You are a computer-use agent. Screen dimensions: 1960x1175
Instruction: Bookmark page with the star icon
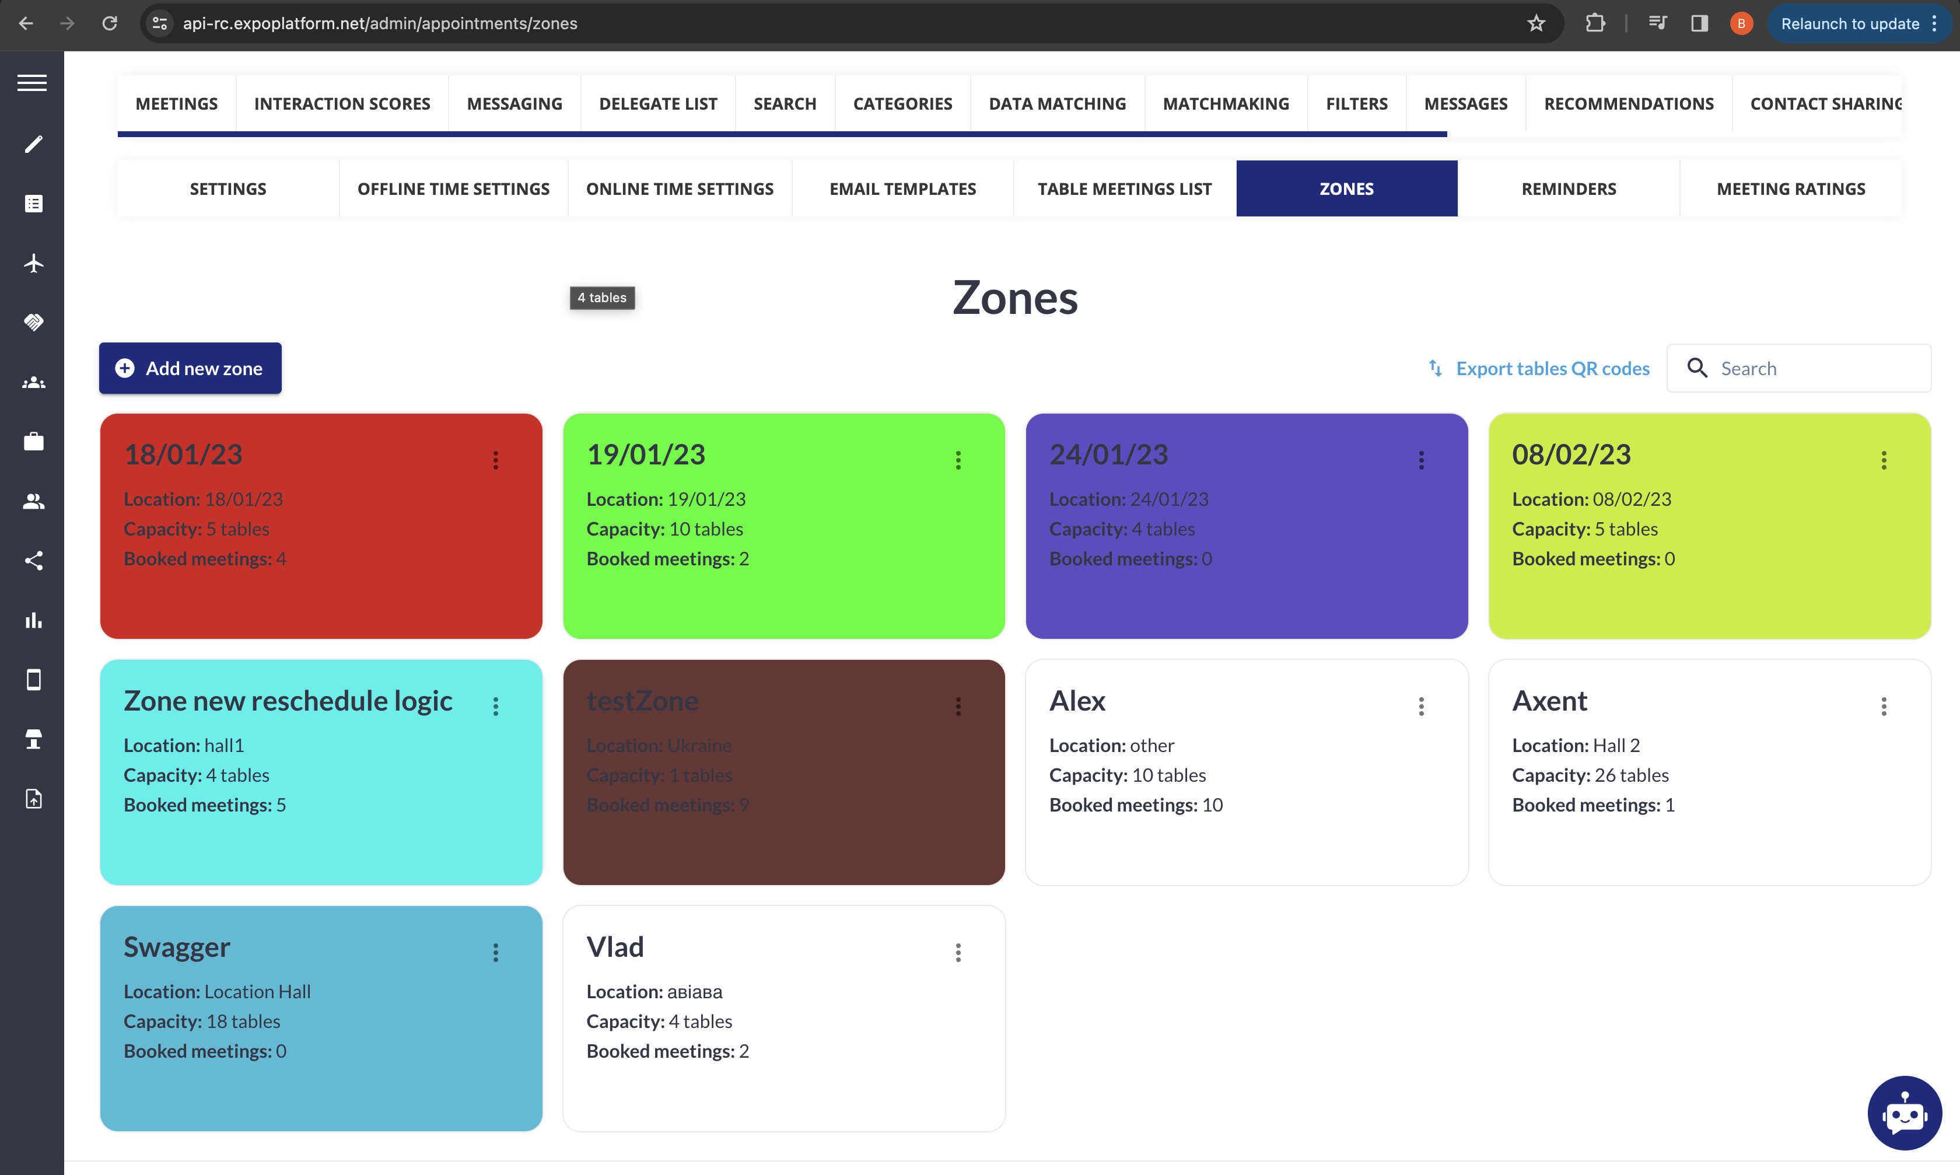point(1536,24)
